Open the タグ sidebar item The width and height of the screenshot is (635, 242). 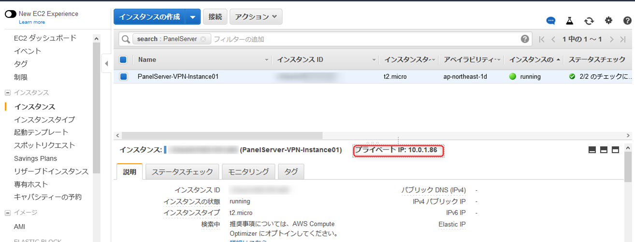click(x=21, y=64)
